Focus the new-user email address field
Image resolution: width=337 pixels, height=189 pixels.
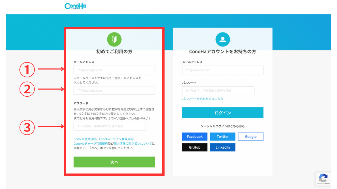tap(114, 70)
